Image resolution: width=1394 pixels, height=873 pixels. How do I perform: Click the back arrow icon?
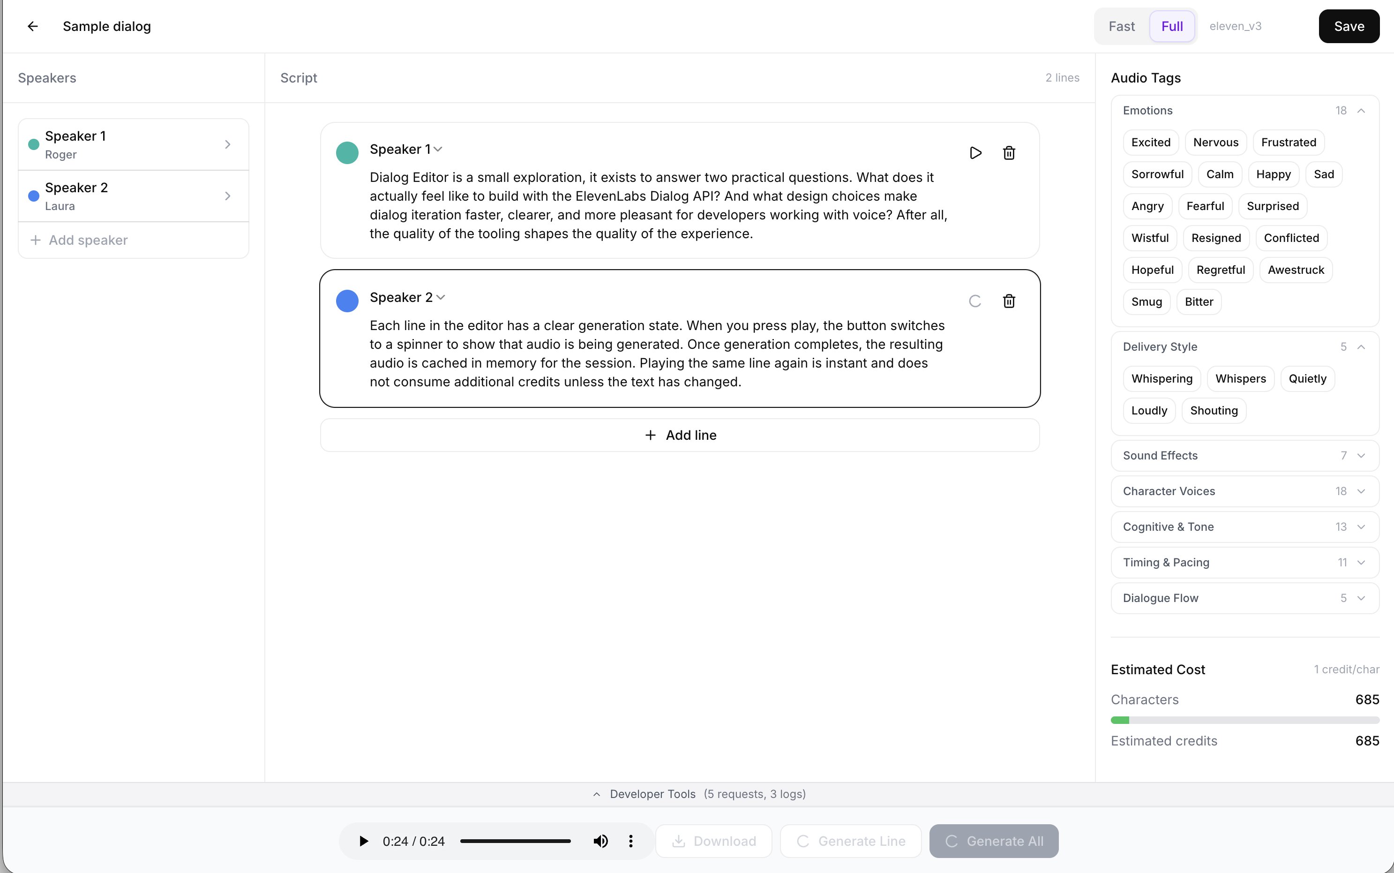[32, 27]
